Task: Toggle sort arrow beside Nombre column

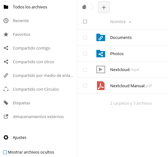Action: (x=130, y=22)
